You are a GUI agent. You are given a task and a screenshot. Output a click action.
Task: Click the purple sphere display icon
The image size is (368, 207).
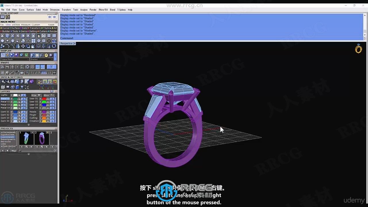click(x=17, y=55)
